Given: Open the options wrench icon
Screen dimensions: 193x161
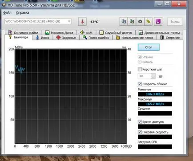Looking at the screenshot, I should pos(148,21).
